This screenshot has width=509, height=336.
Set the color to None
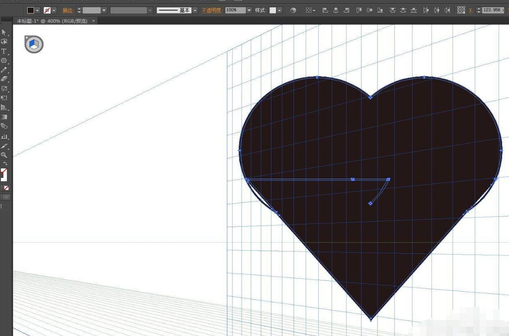click(x=6, y=188)
